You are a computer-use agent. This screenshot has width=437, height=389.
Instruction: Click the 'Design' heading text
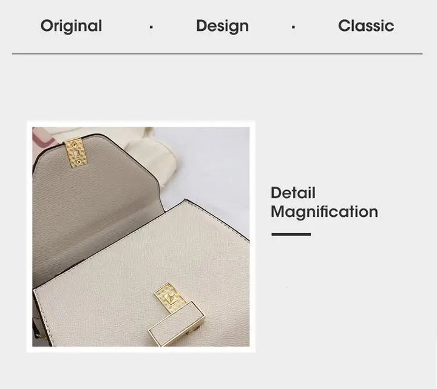[x=222, y=26]
